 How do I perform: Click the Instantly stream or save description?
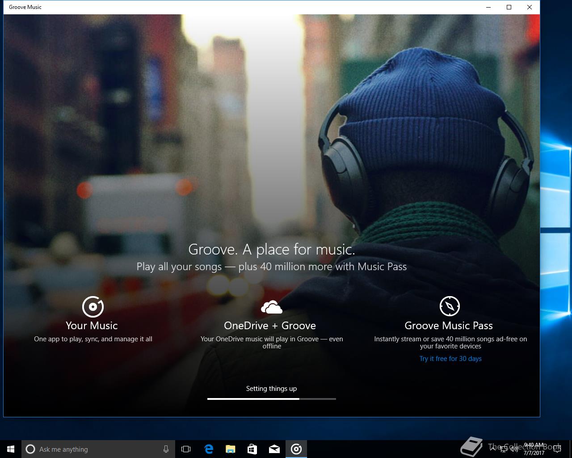tap(450, 343)
